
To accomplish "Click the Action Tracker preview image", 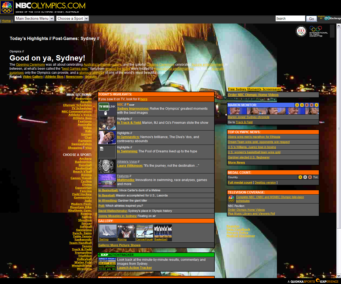I will coord(107,264).
